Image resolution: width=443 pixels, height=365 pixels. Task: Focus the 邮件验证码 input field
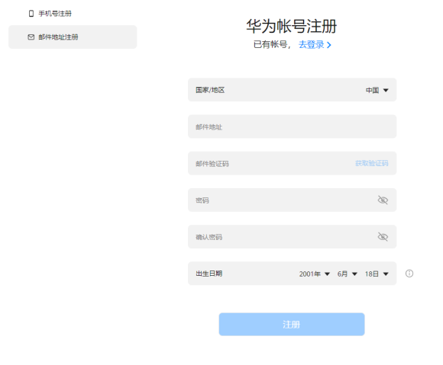[271, 164]
